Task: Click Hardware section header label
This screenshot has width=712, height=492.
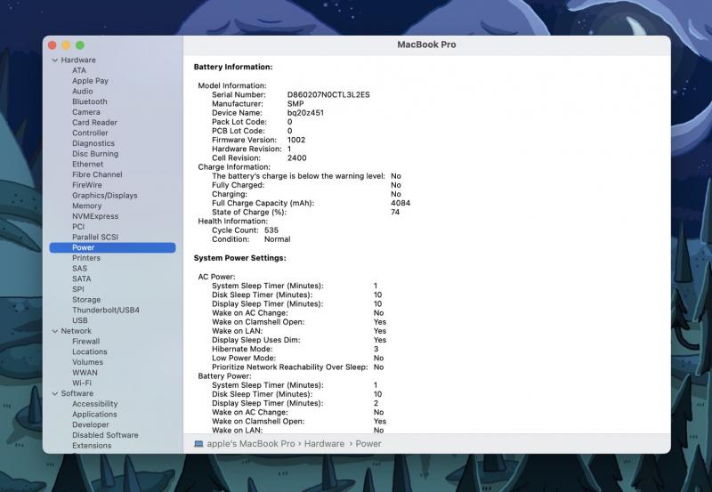Action: pos(78,60)
